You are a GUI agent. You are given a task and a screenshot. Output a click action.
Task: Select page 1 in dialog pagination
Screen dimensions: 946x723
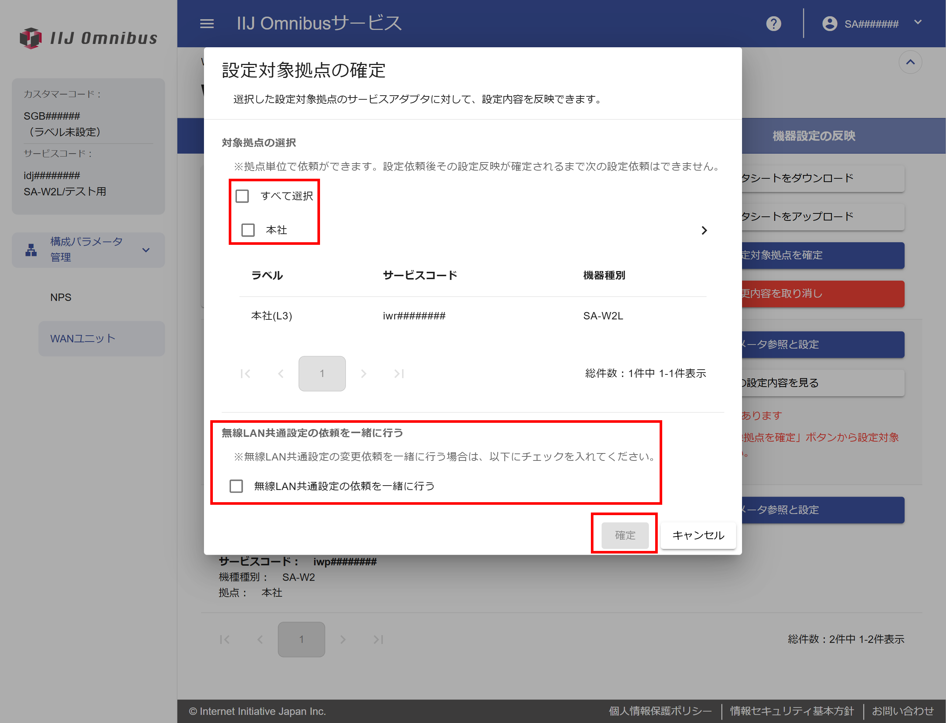point(322,374)
